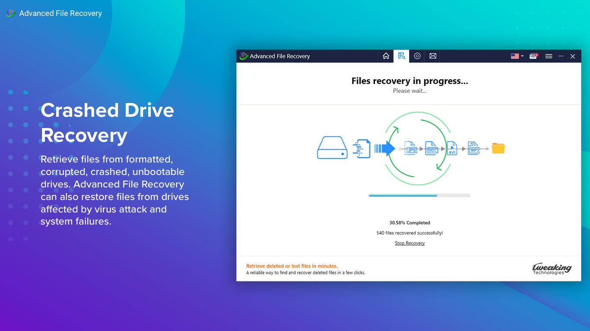Screen dimensions: 590x331
Task: Click the AVI file type icon
Action: pyautogui.click(x=453, y=148)
